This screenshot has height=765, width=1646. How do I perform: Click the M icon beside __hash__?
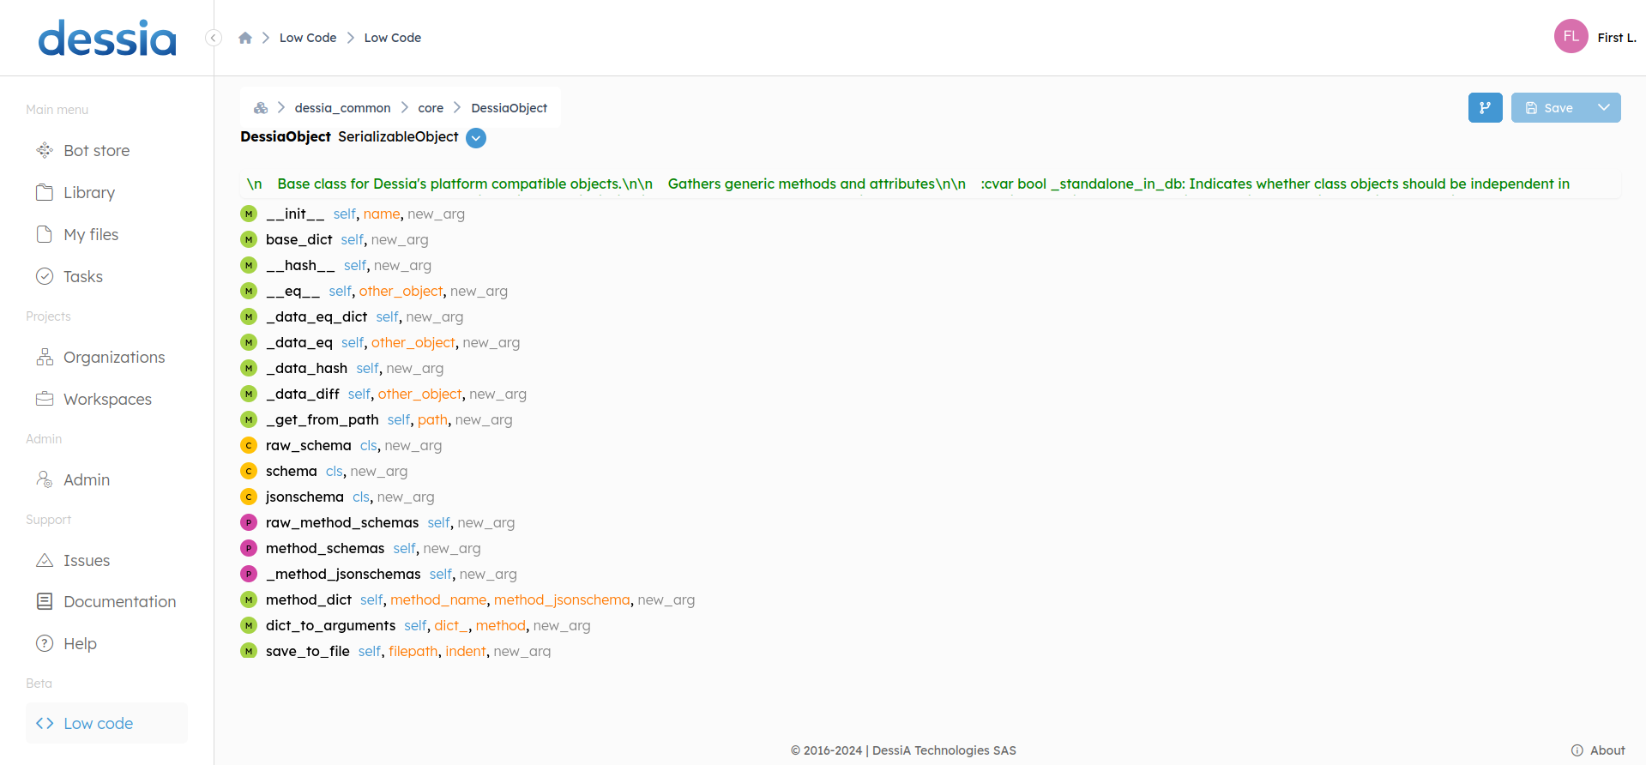(x=249, y=265)
